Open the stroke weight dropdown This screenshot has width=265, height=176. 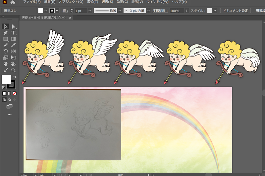90,11
